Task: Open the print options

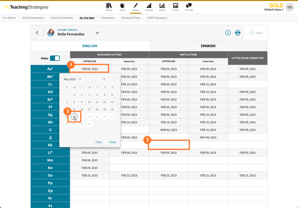Action: click(x=238, y=33)
